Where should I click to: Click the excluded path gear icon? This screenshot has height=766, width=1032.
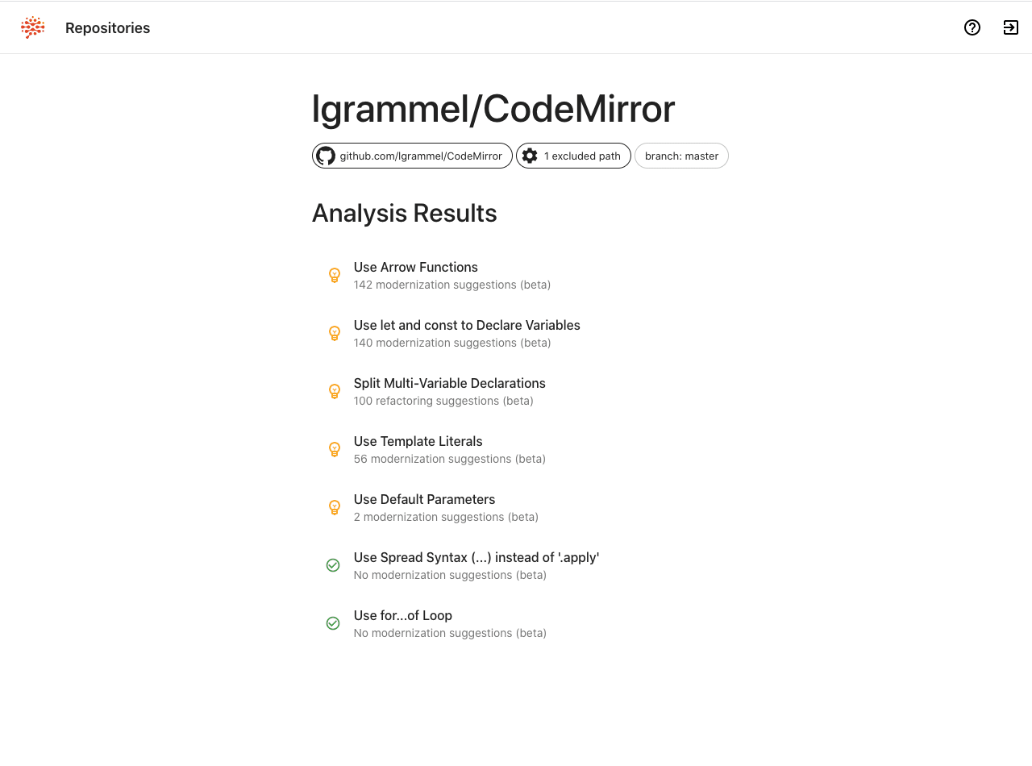(530, 156)
